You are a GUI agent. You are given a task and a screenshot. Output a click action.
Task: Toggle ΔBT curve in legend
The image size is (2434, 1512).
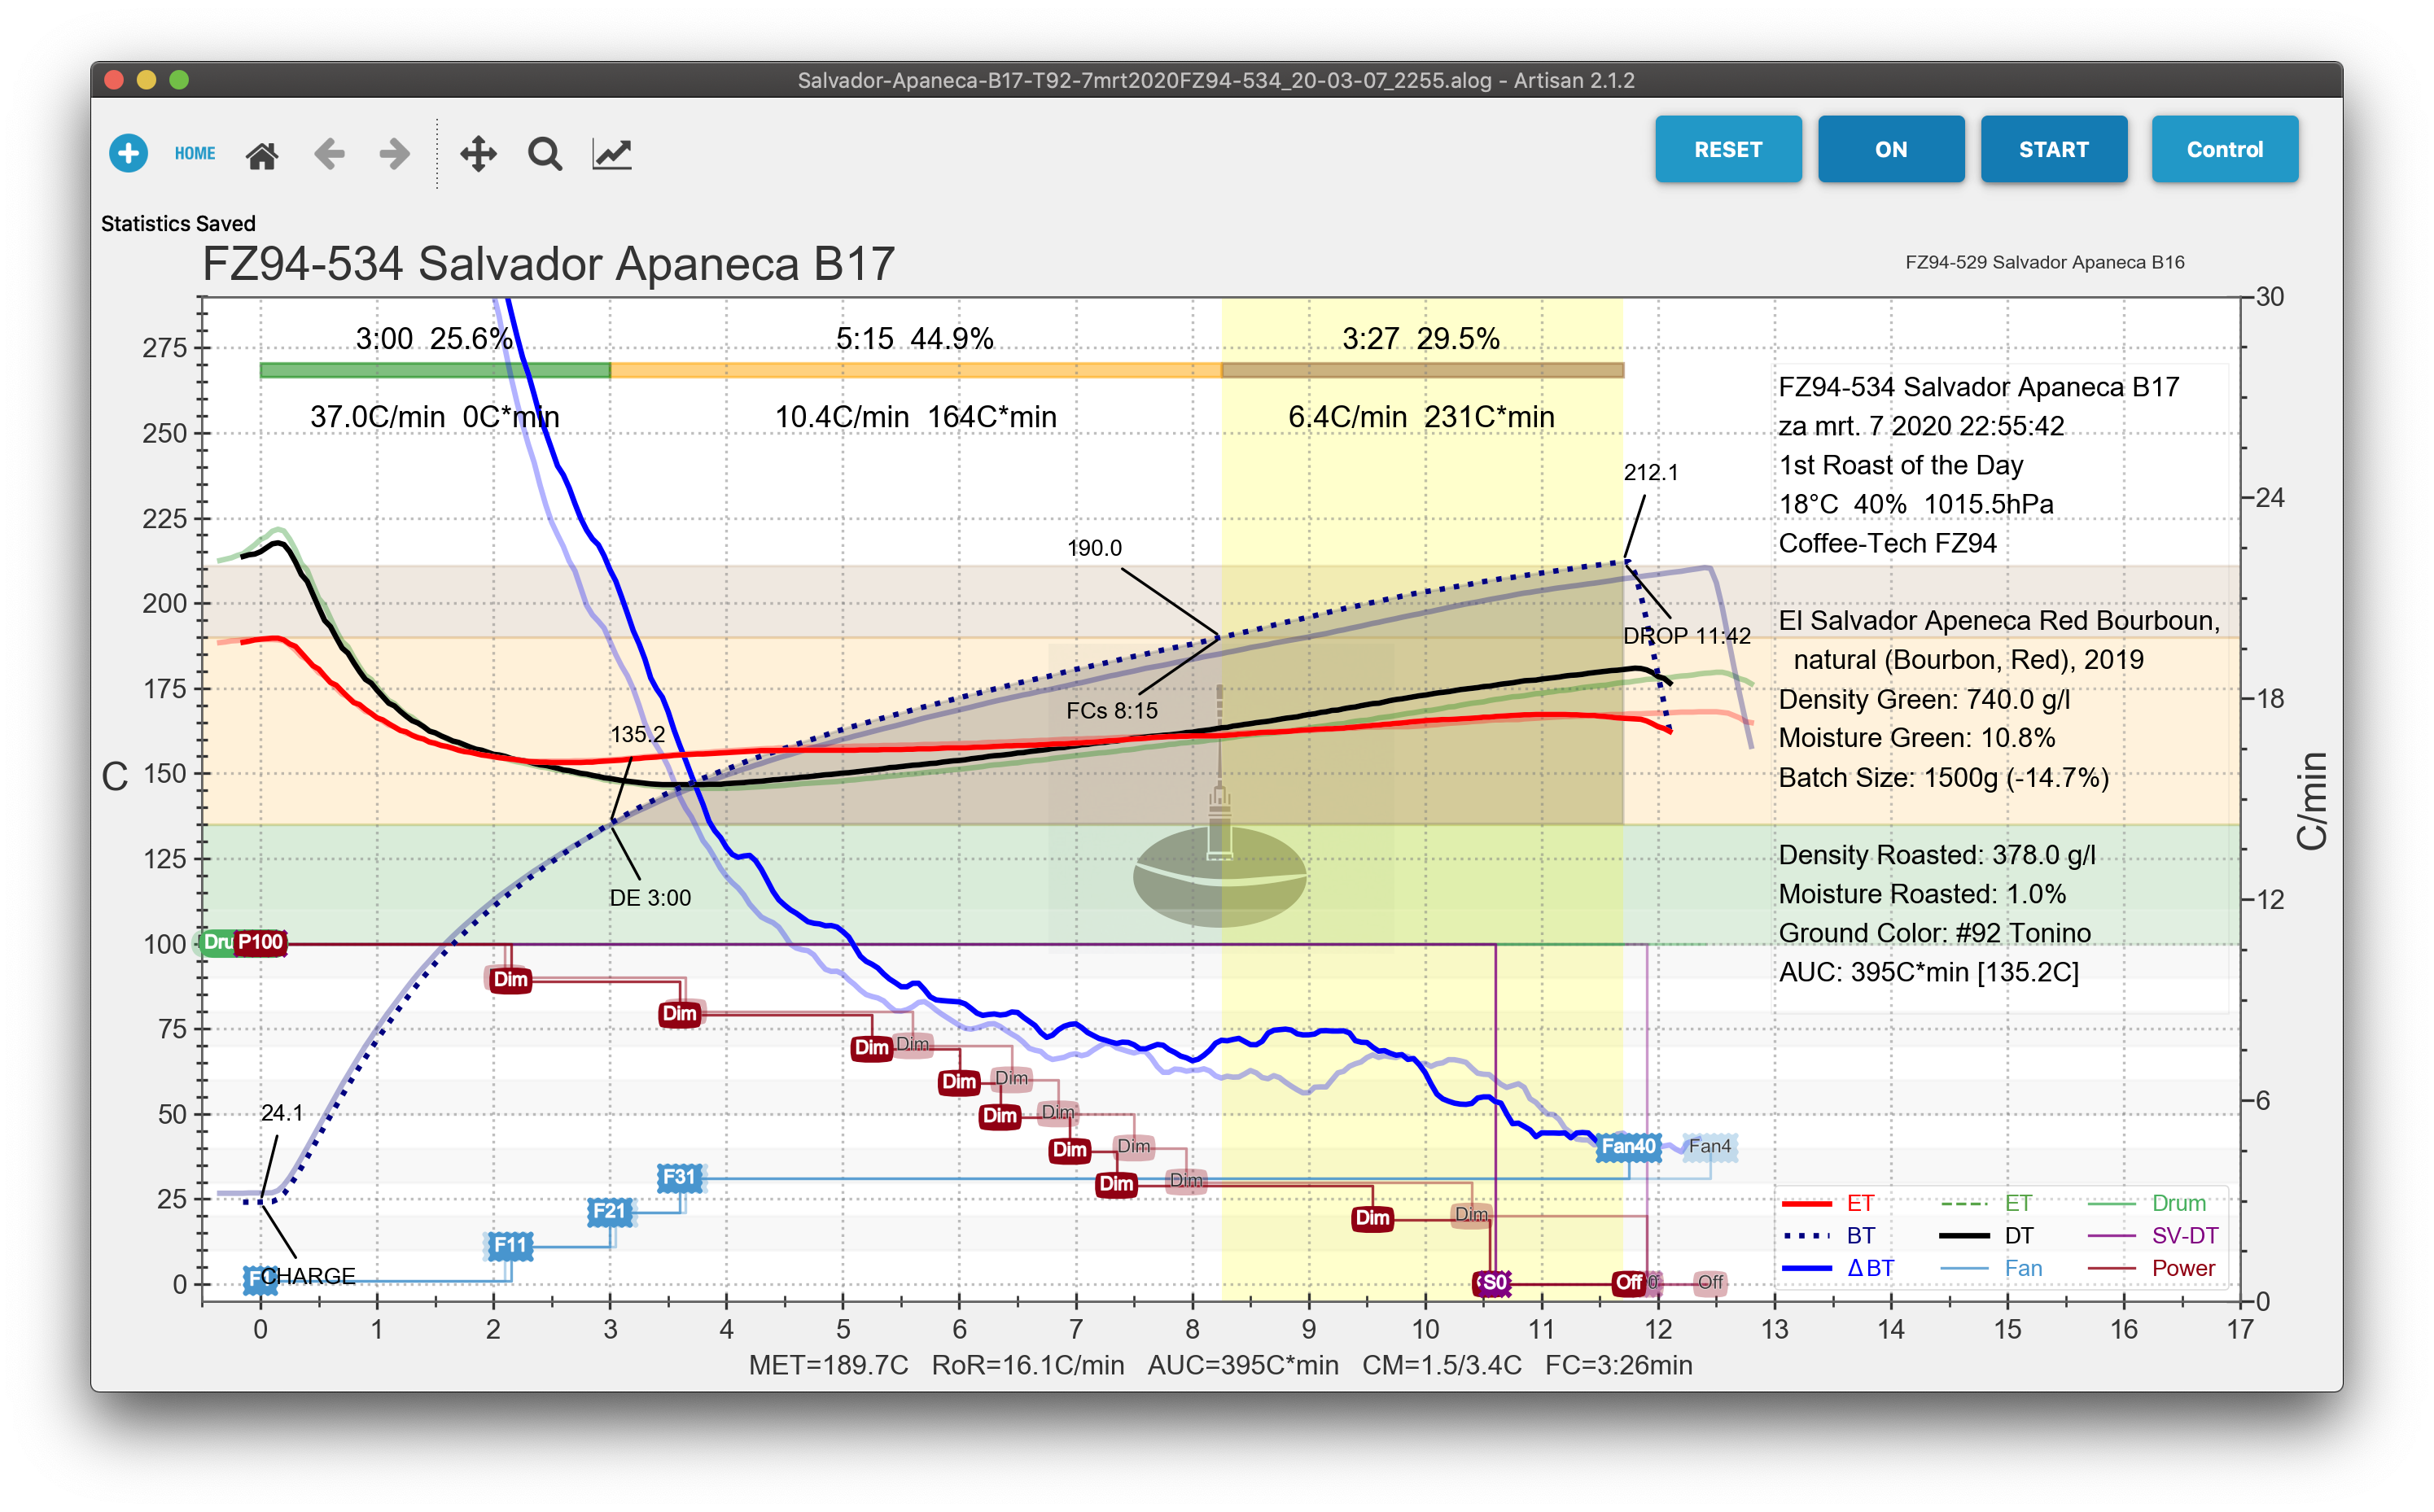point(1869,1268)
